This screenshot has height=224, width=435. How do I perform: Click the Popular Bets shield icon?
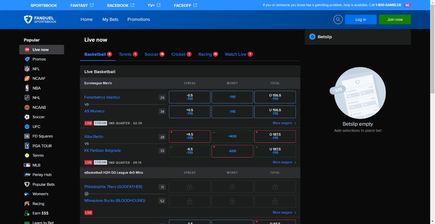tap(27, 184)
